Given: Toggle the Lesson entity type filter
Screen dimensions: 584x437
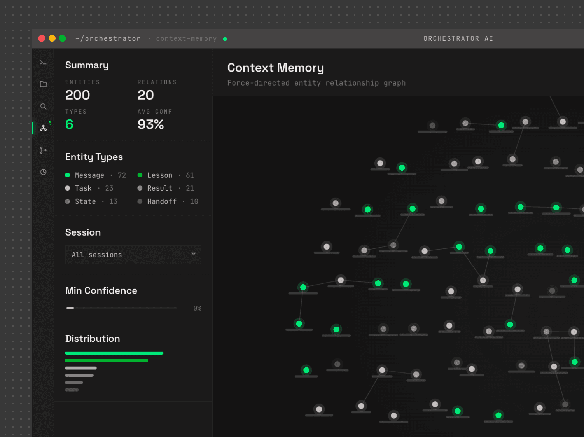Looking at the screenshot, I should coord(159,175).
